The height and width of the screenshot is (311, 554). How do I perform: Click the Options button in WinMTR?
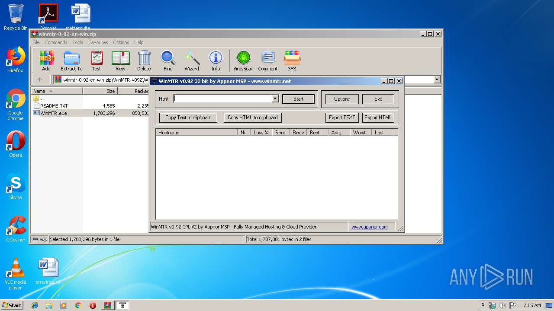(x=342, y=99)
